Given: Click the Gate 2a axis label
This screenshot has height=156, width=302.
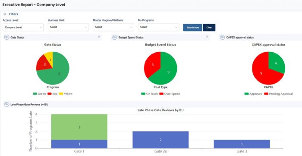Looking at the screenshot, I should (x=160, y=151).
